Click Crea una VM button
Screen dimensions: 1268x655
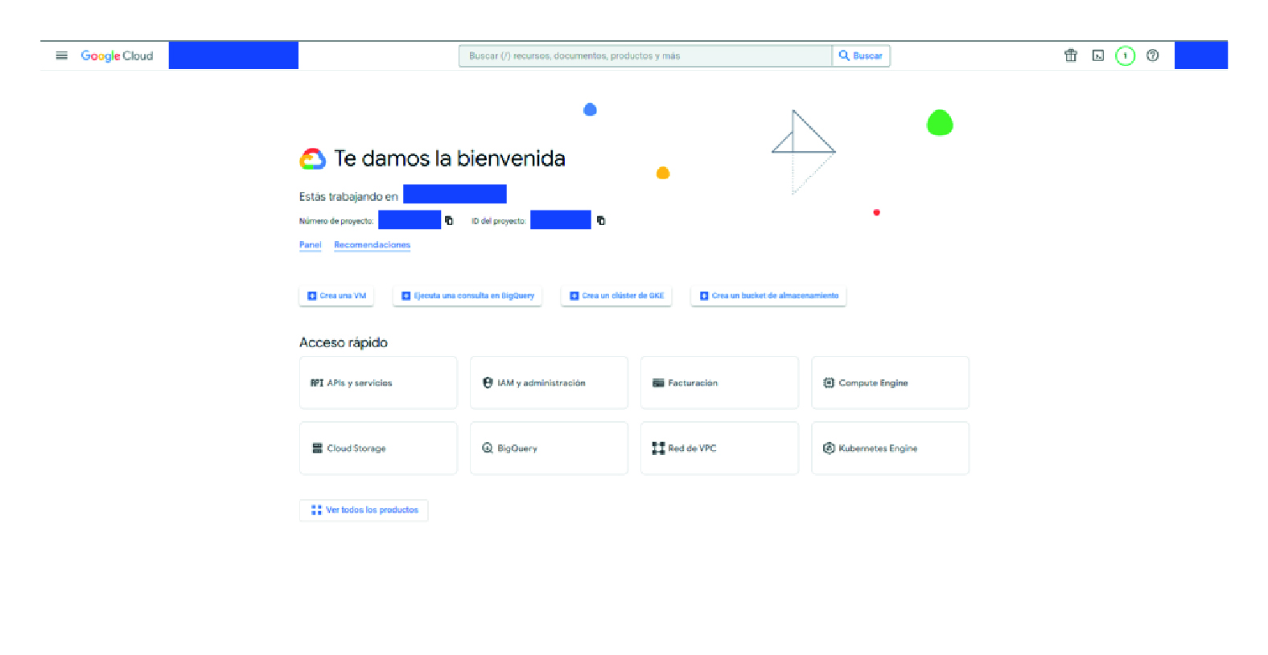click(336, 296)
